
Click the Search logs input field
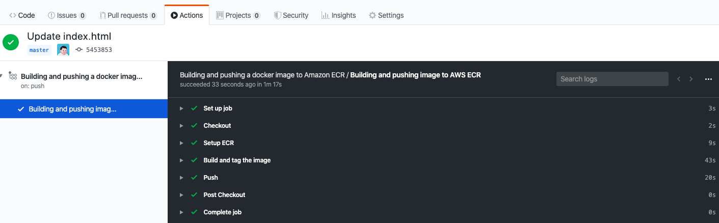point(612,79)
